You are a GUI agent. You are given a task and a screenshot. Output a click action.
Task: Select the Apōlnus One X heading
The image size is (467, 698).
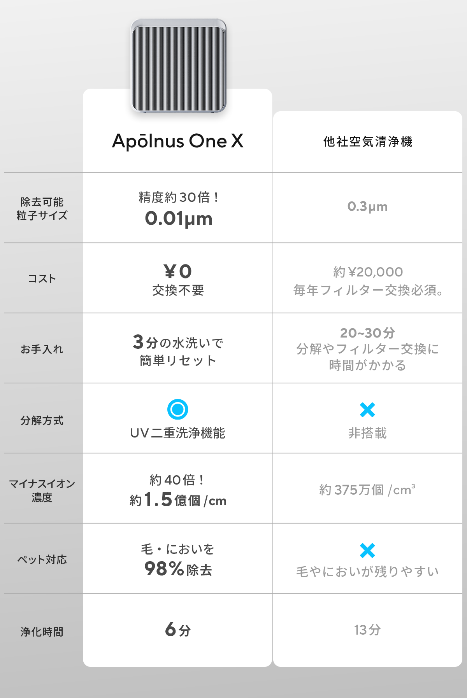coord(177,141)
